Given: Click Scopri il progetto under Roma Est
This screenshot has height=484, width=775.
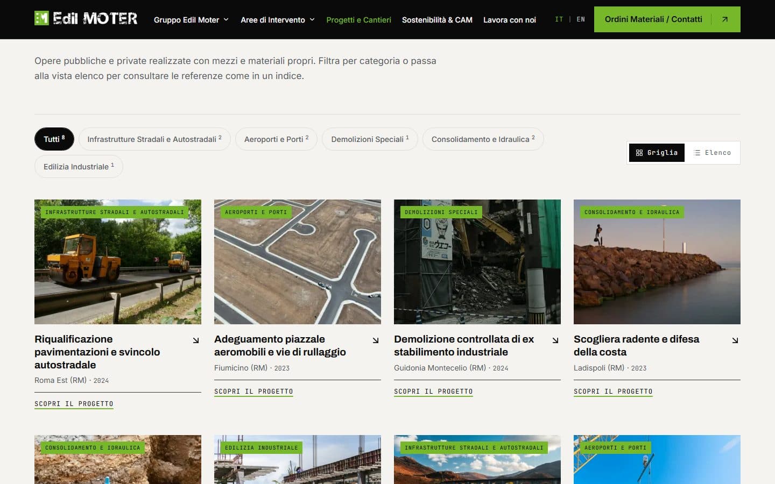Looking at the screenshot, I should click(74, 404).
